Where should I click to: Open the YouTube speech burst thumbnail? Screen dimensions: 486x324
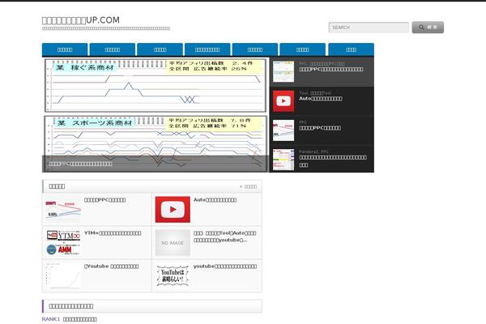[x=173, y=276]
